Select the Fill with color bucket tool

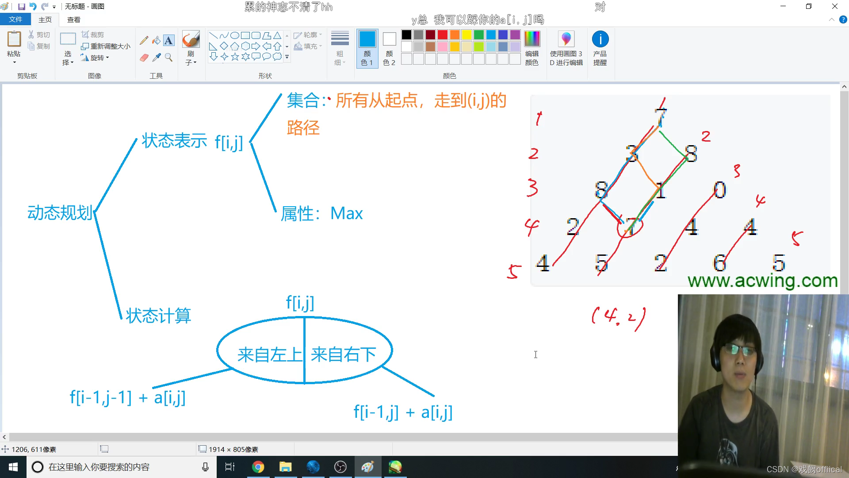[x=156, y=41]
